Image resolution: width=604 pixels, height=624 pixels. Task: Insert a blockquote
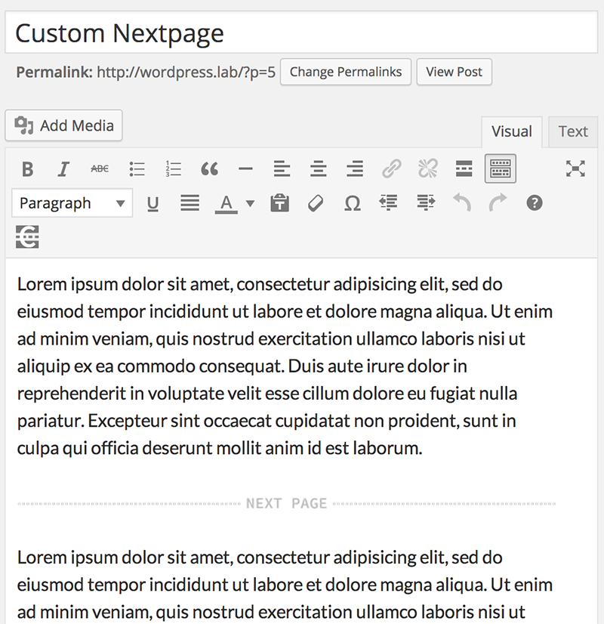(x=209, y=168)
